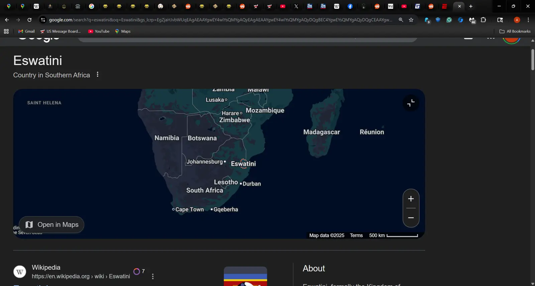The height and width of the screenshot is (286, 535).
Task: Click the Lusaka city label
Action: click(x=215, y=100)
